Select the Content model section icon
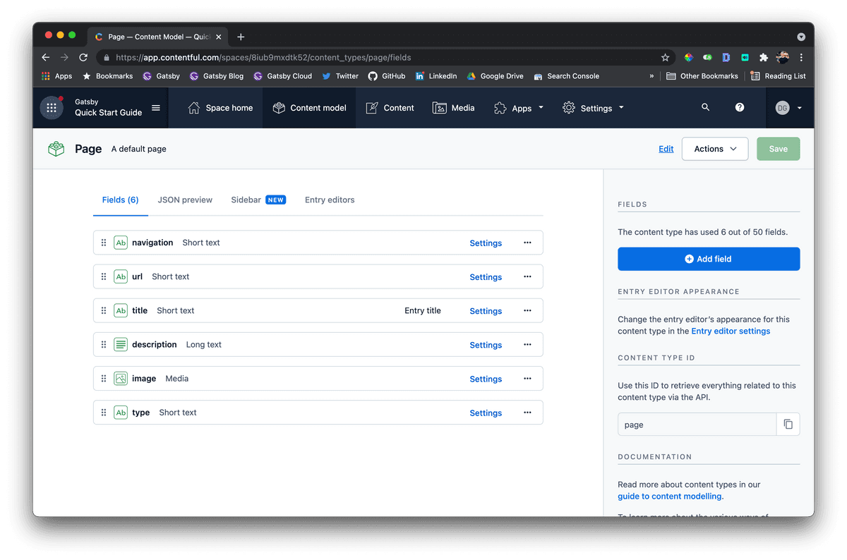847x560 pixels. (x=279, y=107)
